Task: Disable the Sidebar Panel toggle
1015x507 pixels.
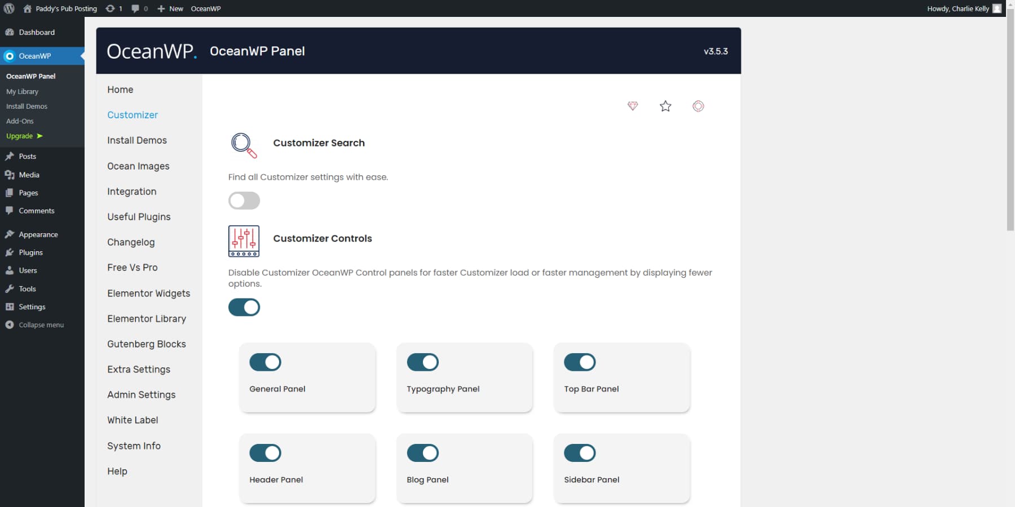Action: tap(580, 453)
